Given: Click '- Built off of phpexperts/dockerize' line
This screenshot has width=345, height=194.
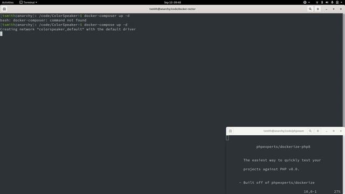Looking at the screenshot, I should pos(277,183).
